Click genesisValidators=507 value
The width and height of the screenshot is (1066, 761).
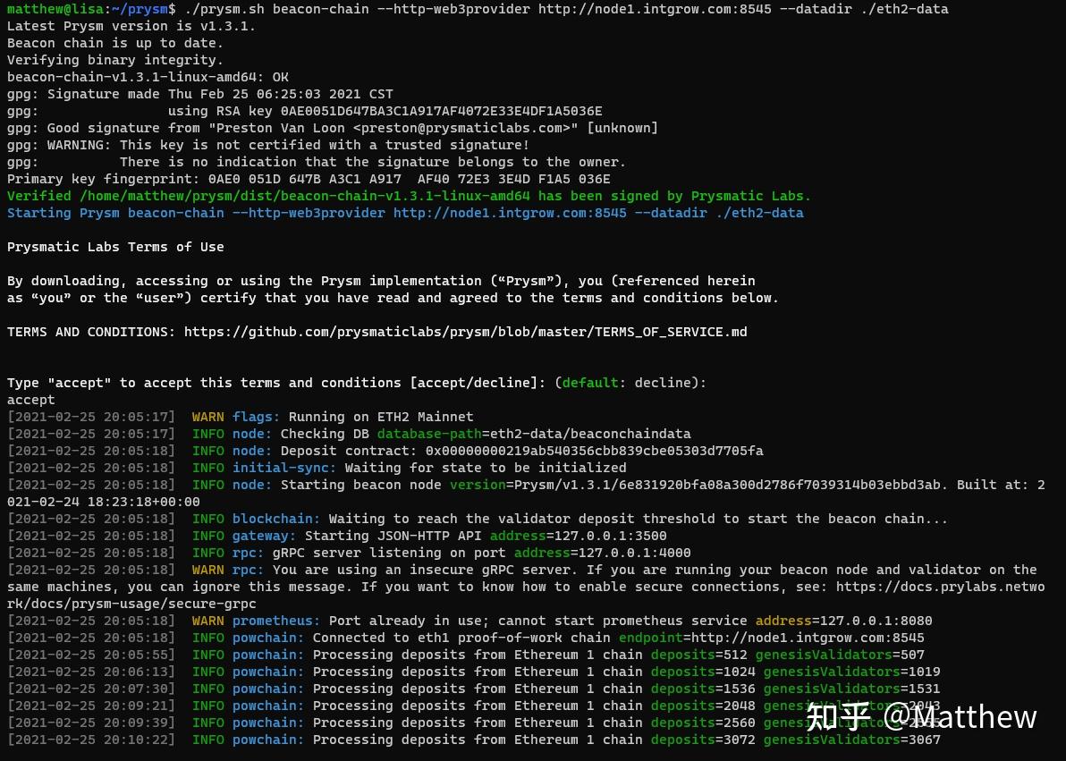tap(840, 655)
